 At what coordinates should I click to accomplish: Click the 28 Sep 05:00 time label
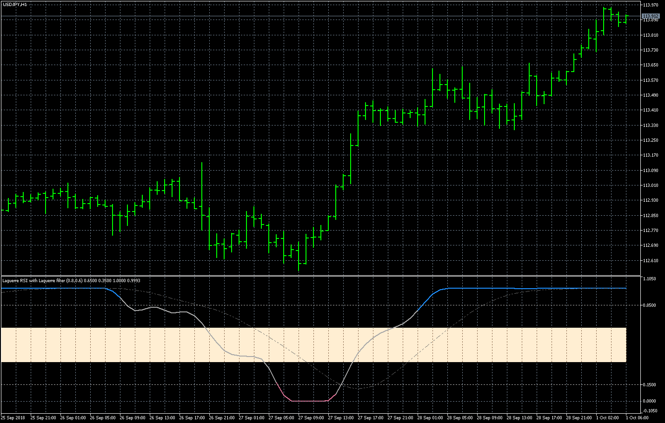[460, 418]
